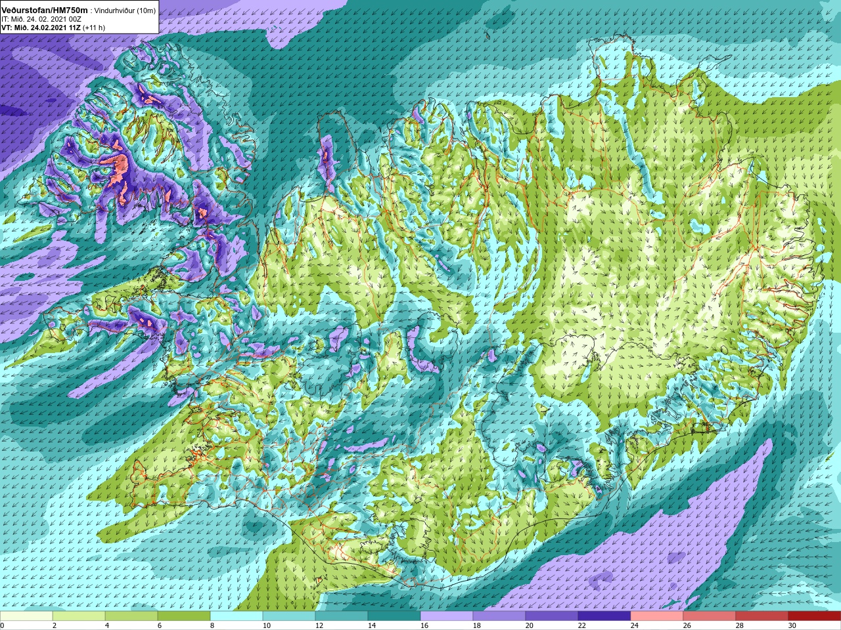Click the yellow-green 2–4 legend swatch
Screen dimensions: 841x630
[x=79, y=617]
